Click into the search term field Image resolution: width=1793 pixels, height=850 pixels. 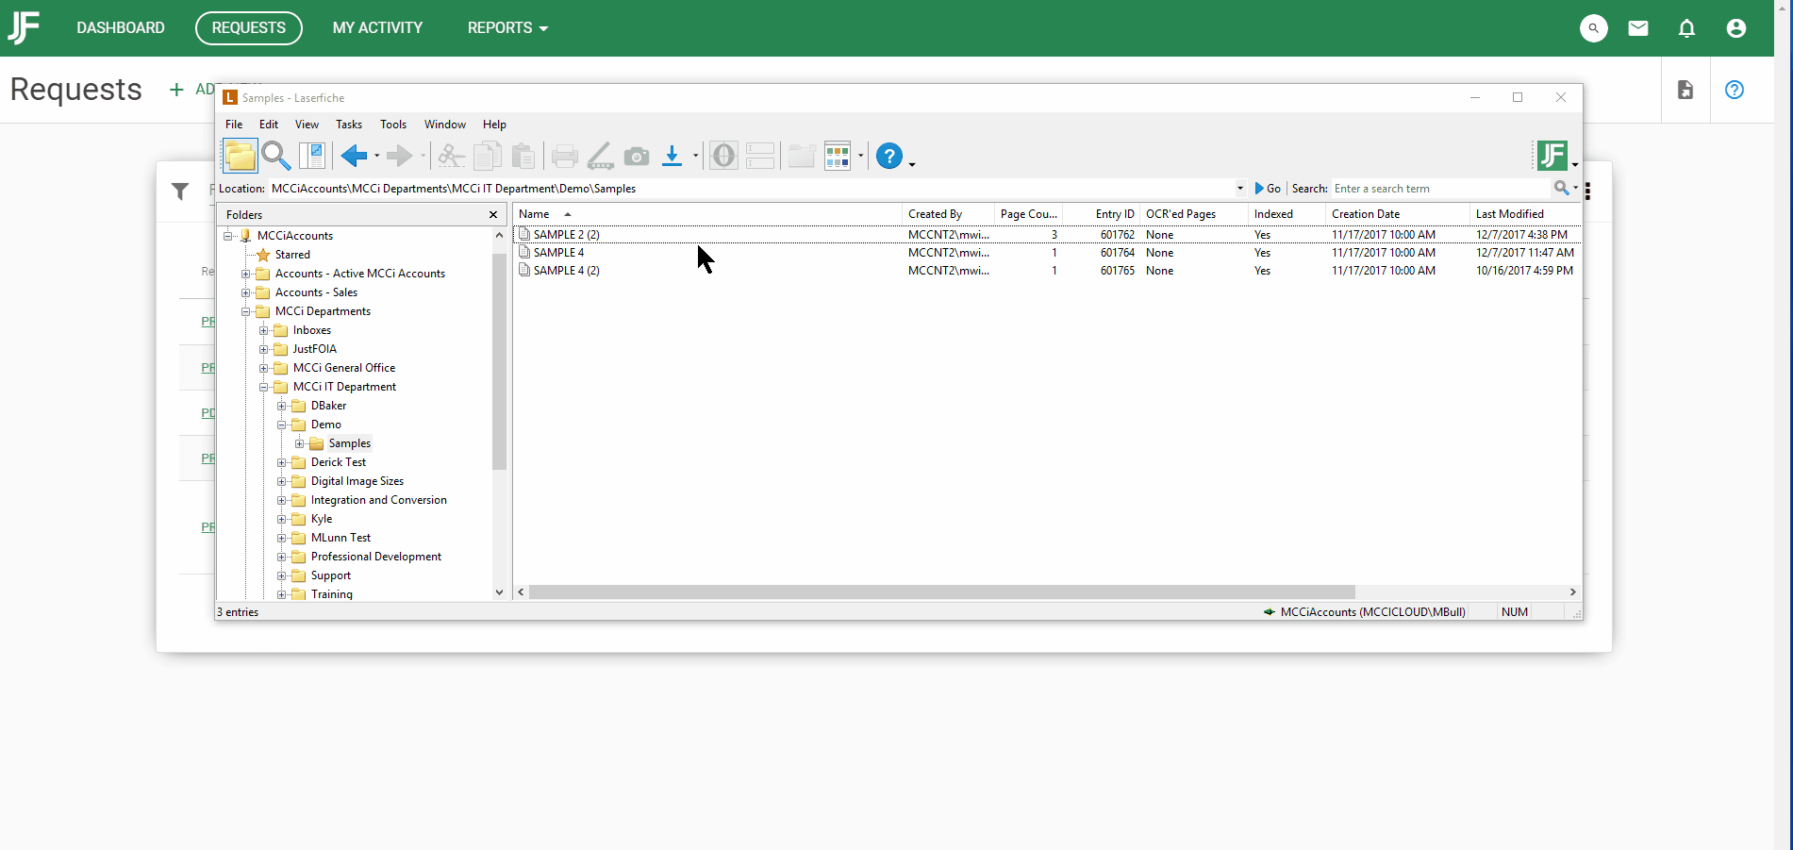point(1441,189)
